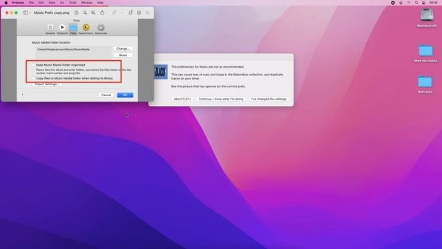Open Spotlight search in menu bar
442x249 pixels.
click(416, 3)
